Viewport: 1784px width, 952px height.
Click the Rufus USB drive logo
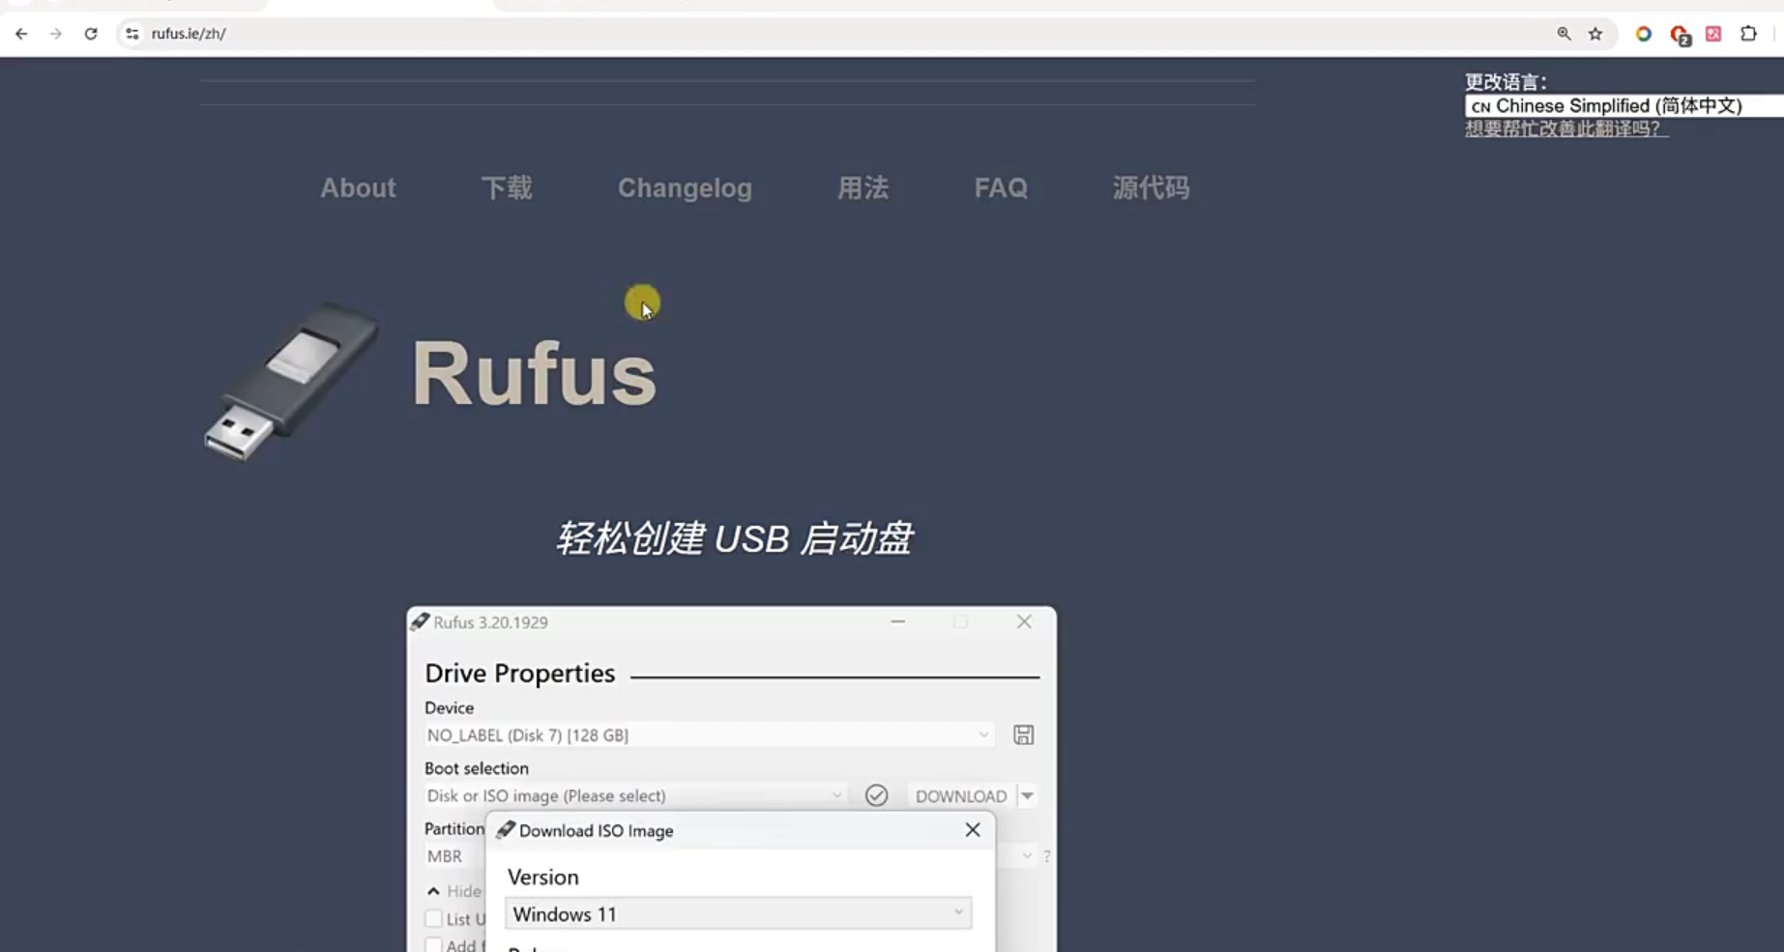pyautogui.click(x=290, y=381)
